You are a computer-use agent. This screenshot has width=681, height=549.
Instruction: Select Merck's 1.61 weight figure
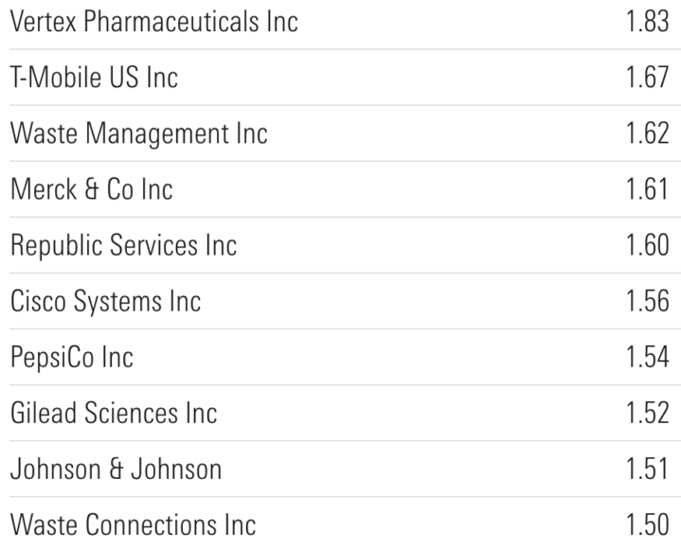(648, 189)
